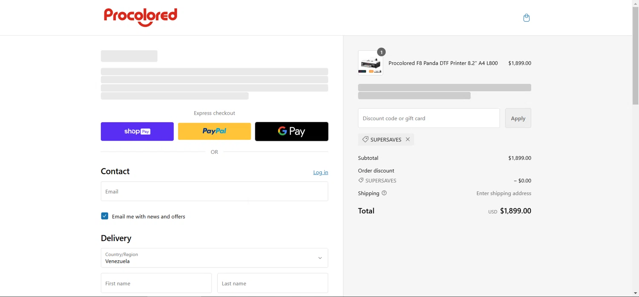Screen dimensions: 639x297
Task: Click the scrollbar down arrow
Action: click(636, 294)
